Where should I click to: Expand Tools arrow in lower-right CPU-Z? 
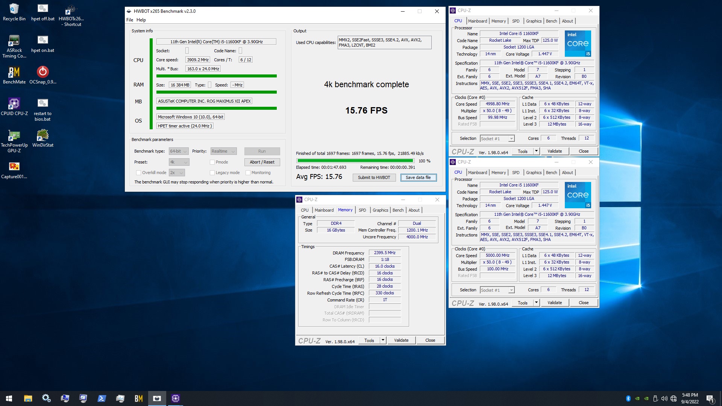click(536, 303)
